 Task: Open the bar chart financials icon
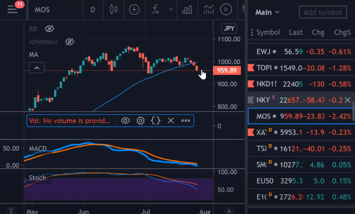[x=187, y=10]
